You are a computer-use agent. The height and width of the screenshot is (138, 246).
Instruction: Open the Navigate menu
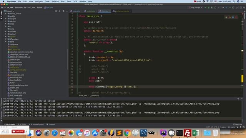pos(39,2)
